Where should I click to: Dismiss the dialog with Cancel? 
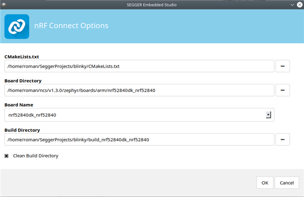(287, 182)
